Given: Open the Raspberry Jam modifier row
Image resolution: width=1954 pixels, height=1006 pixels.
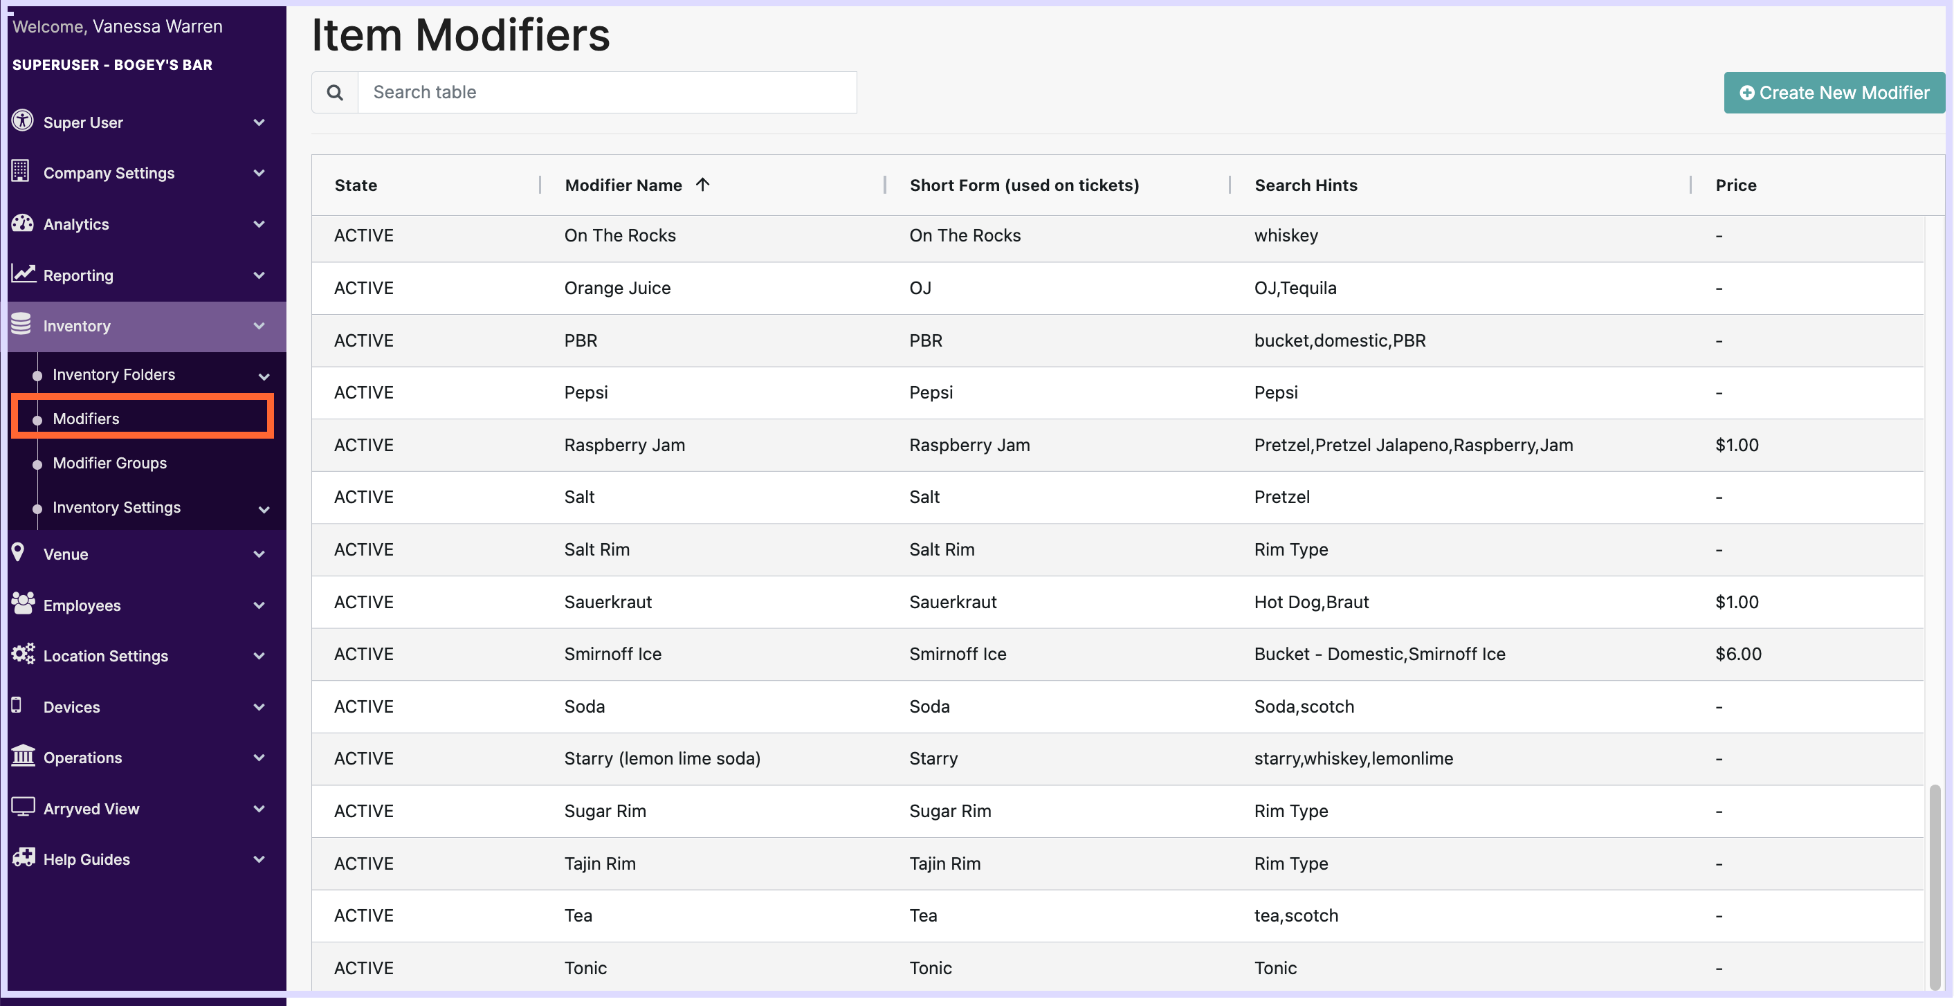Looking at the screenshot, I should pyautogui.click(x=624, y=446).
